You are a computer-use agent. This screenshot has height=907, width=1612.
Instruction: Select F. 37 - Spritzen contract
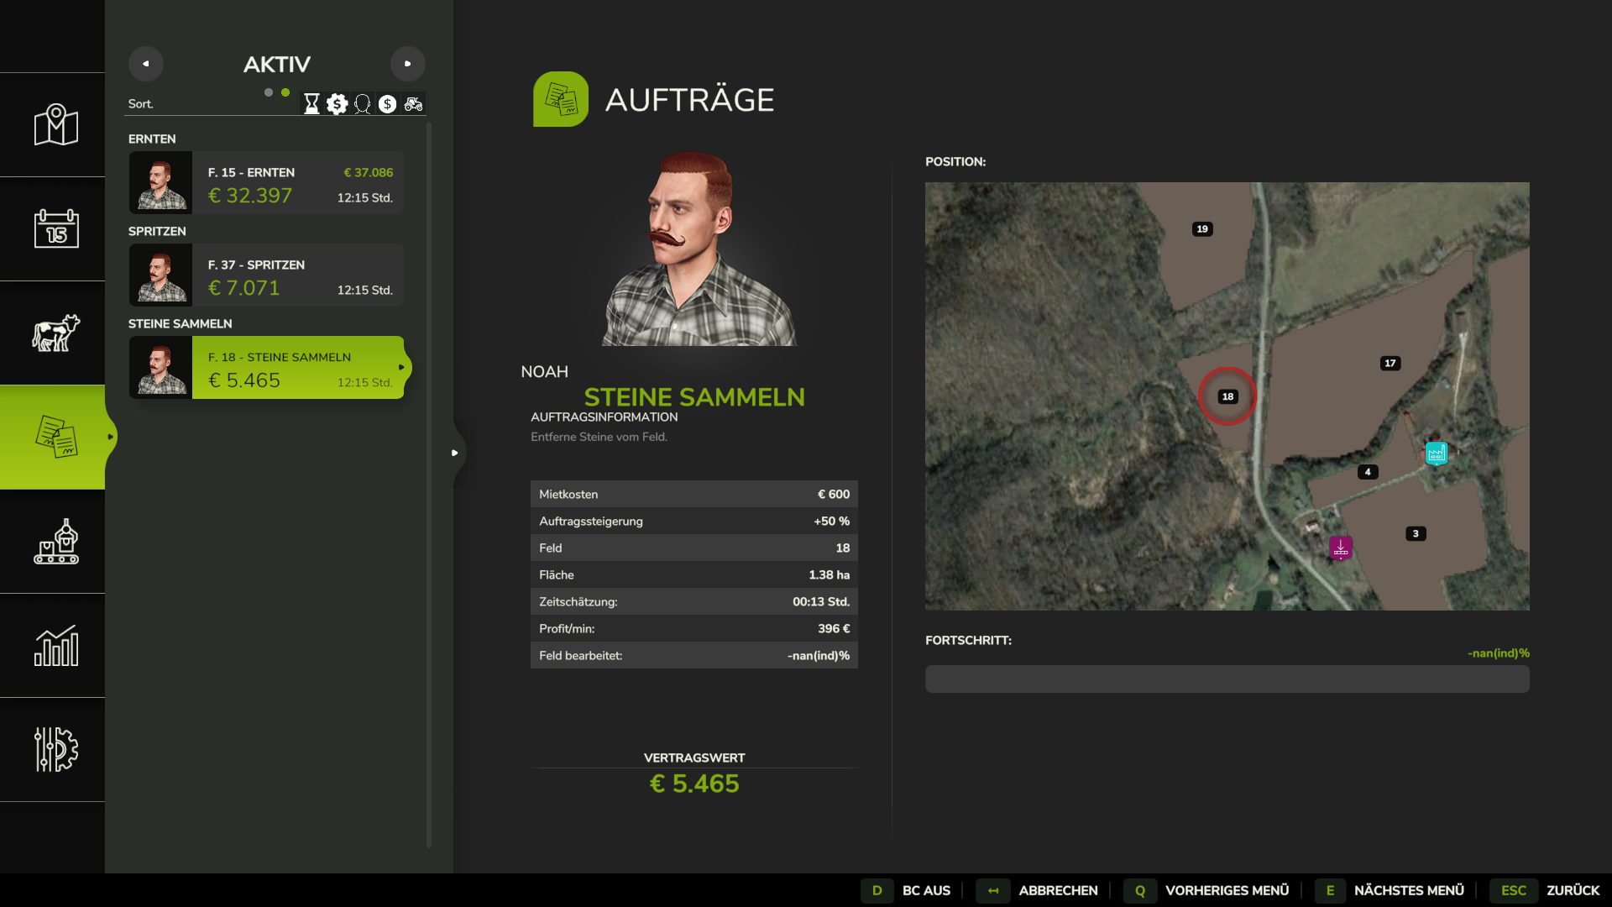click(x=266, y=275)
